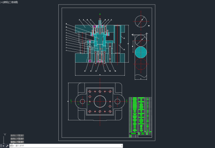Select the large center circle in plan view
This screenshot has height=148, width=215.
coord(100,101)
